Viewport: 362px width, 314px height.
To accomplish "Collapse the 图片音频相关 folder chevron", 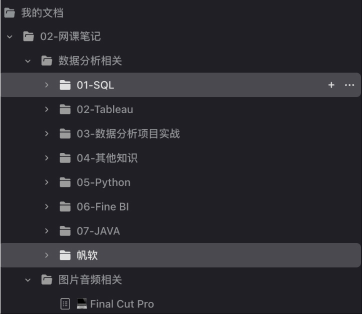I will 28,280.
